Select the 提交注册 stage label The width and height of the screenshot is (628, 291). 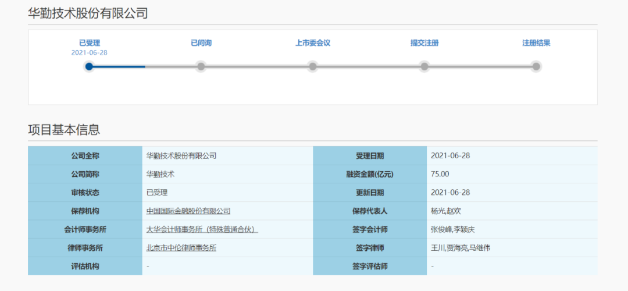point(424,43)
